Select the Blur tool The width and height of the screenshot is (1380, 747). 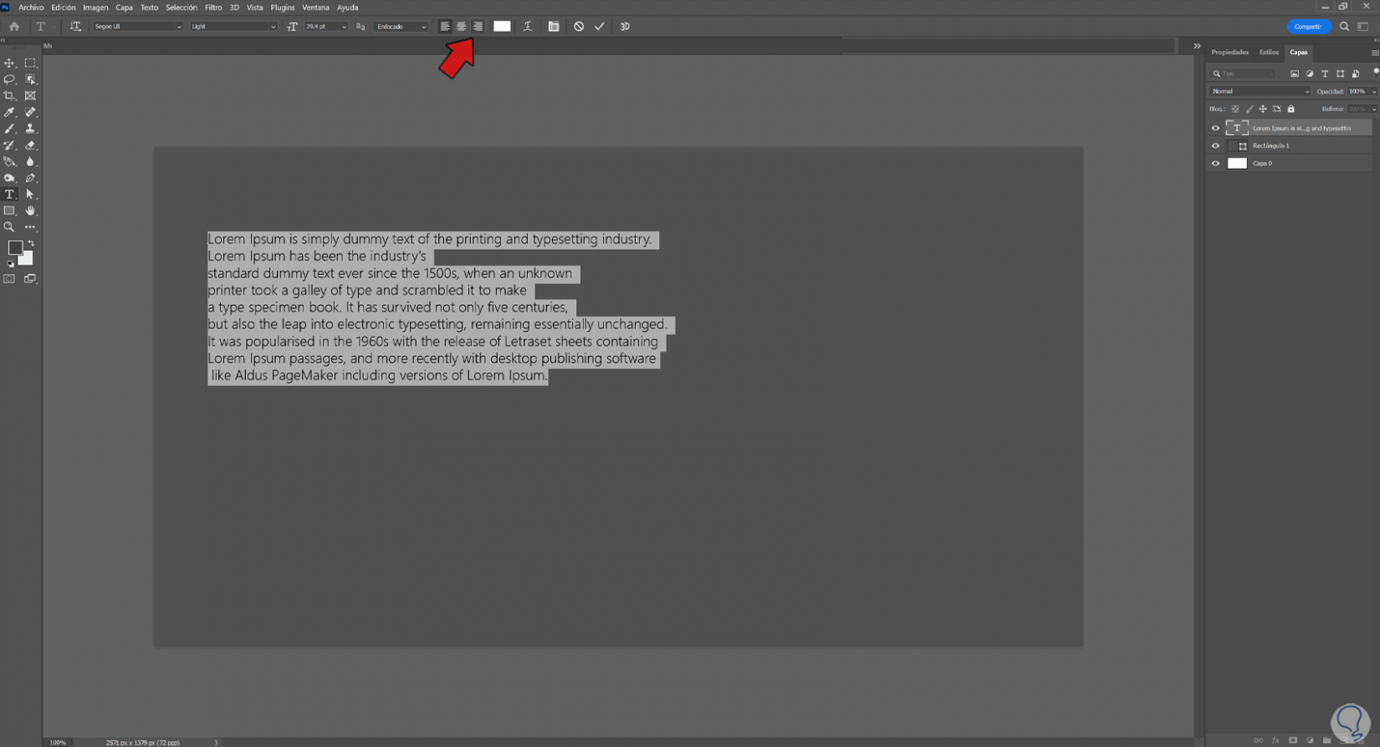[30, 161]
